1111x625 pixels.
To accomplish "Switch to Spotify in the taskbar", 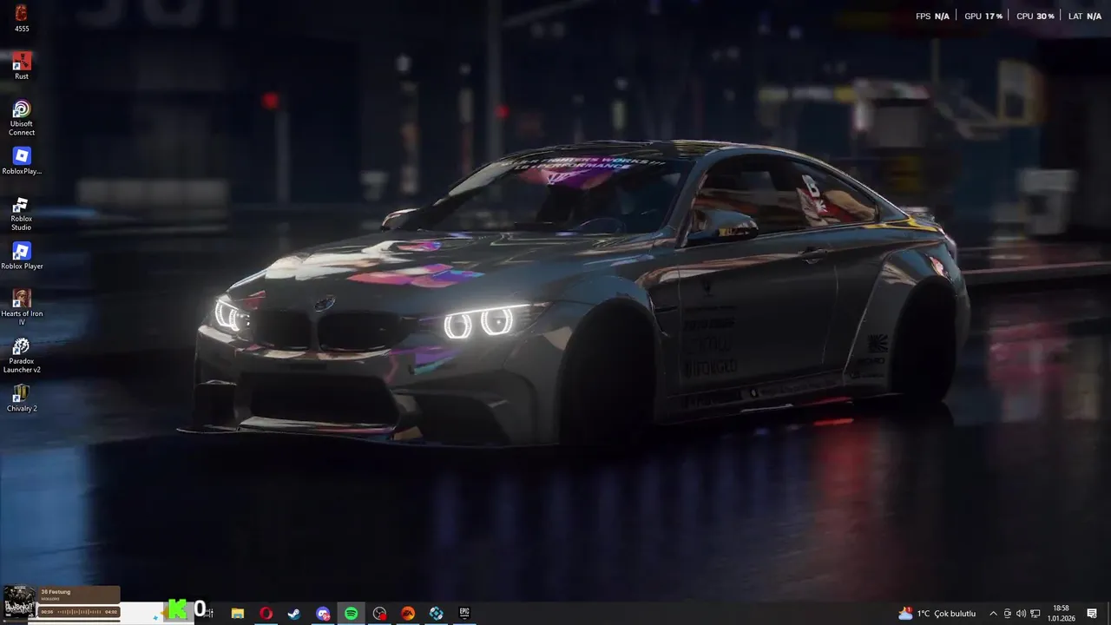I will [x=351, y=614].
